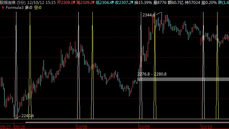Viewport: 229px width, 129px height.
Task: Click the 股指连续 (5分) contract title
Action: pos(13,3)
